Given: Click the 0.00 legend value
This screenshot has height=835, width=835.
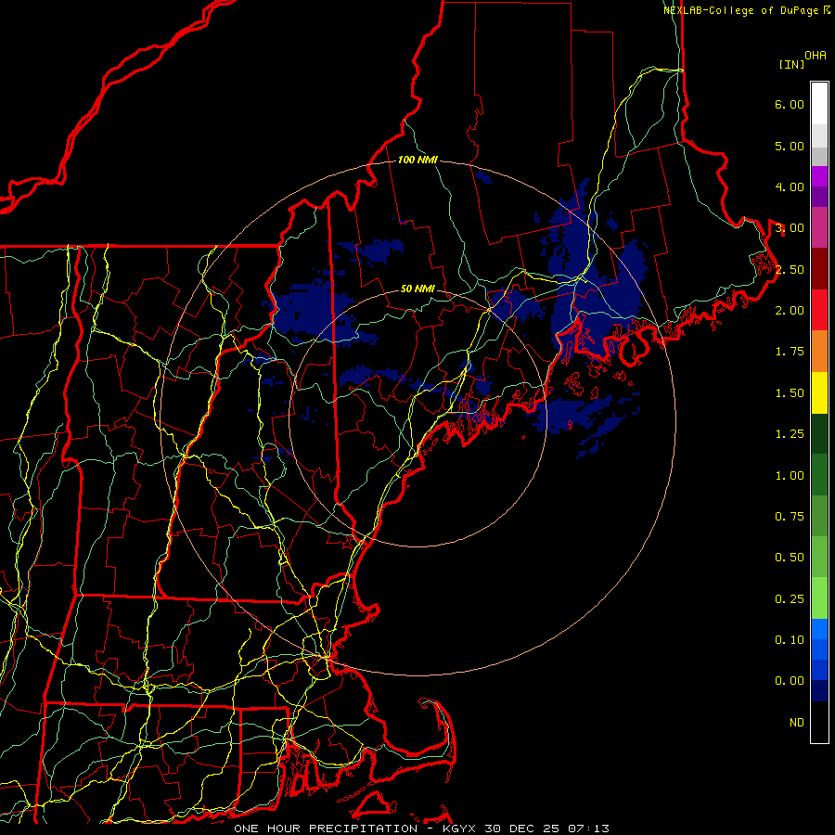Looking at the screenshot, I should (x=790, y=681).
